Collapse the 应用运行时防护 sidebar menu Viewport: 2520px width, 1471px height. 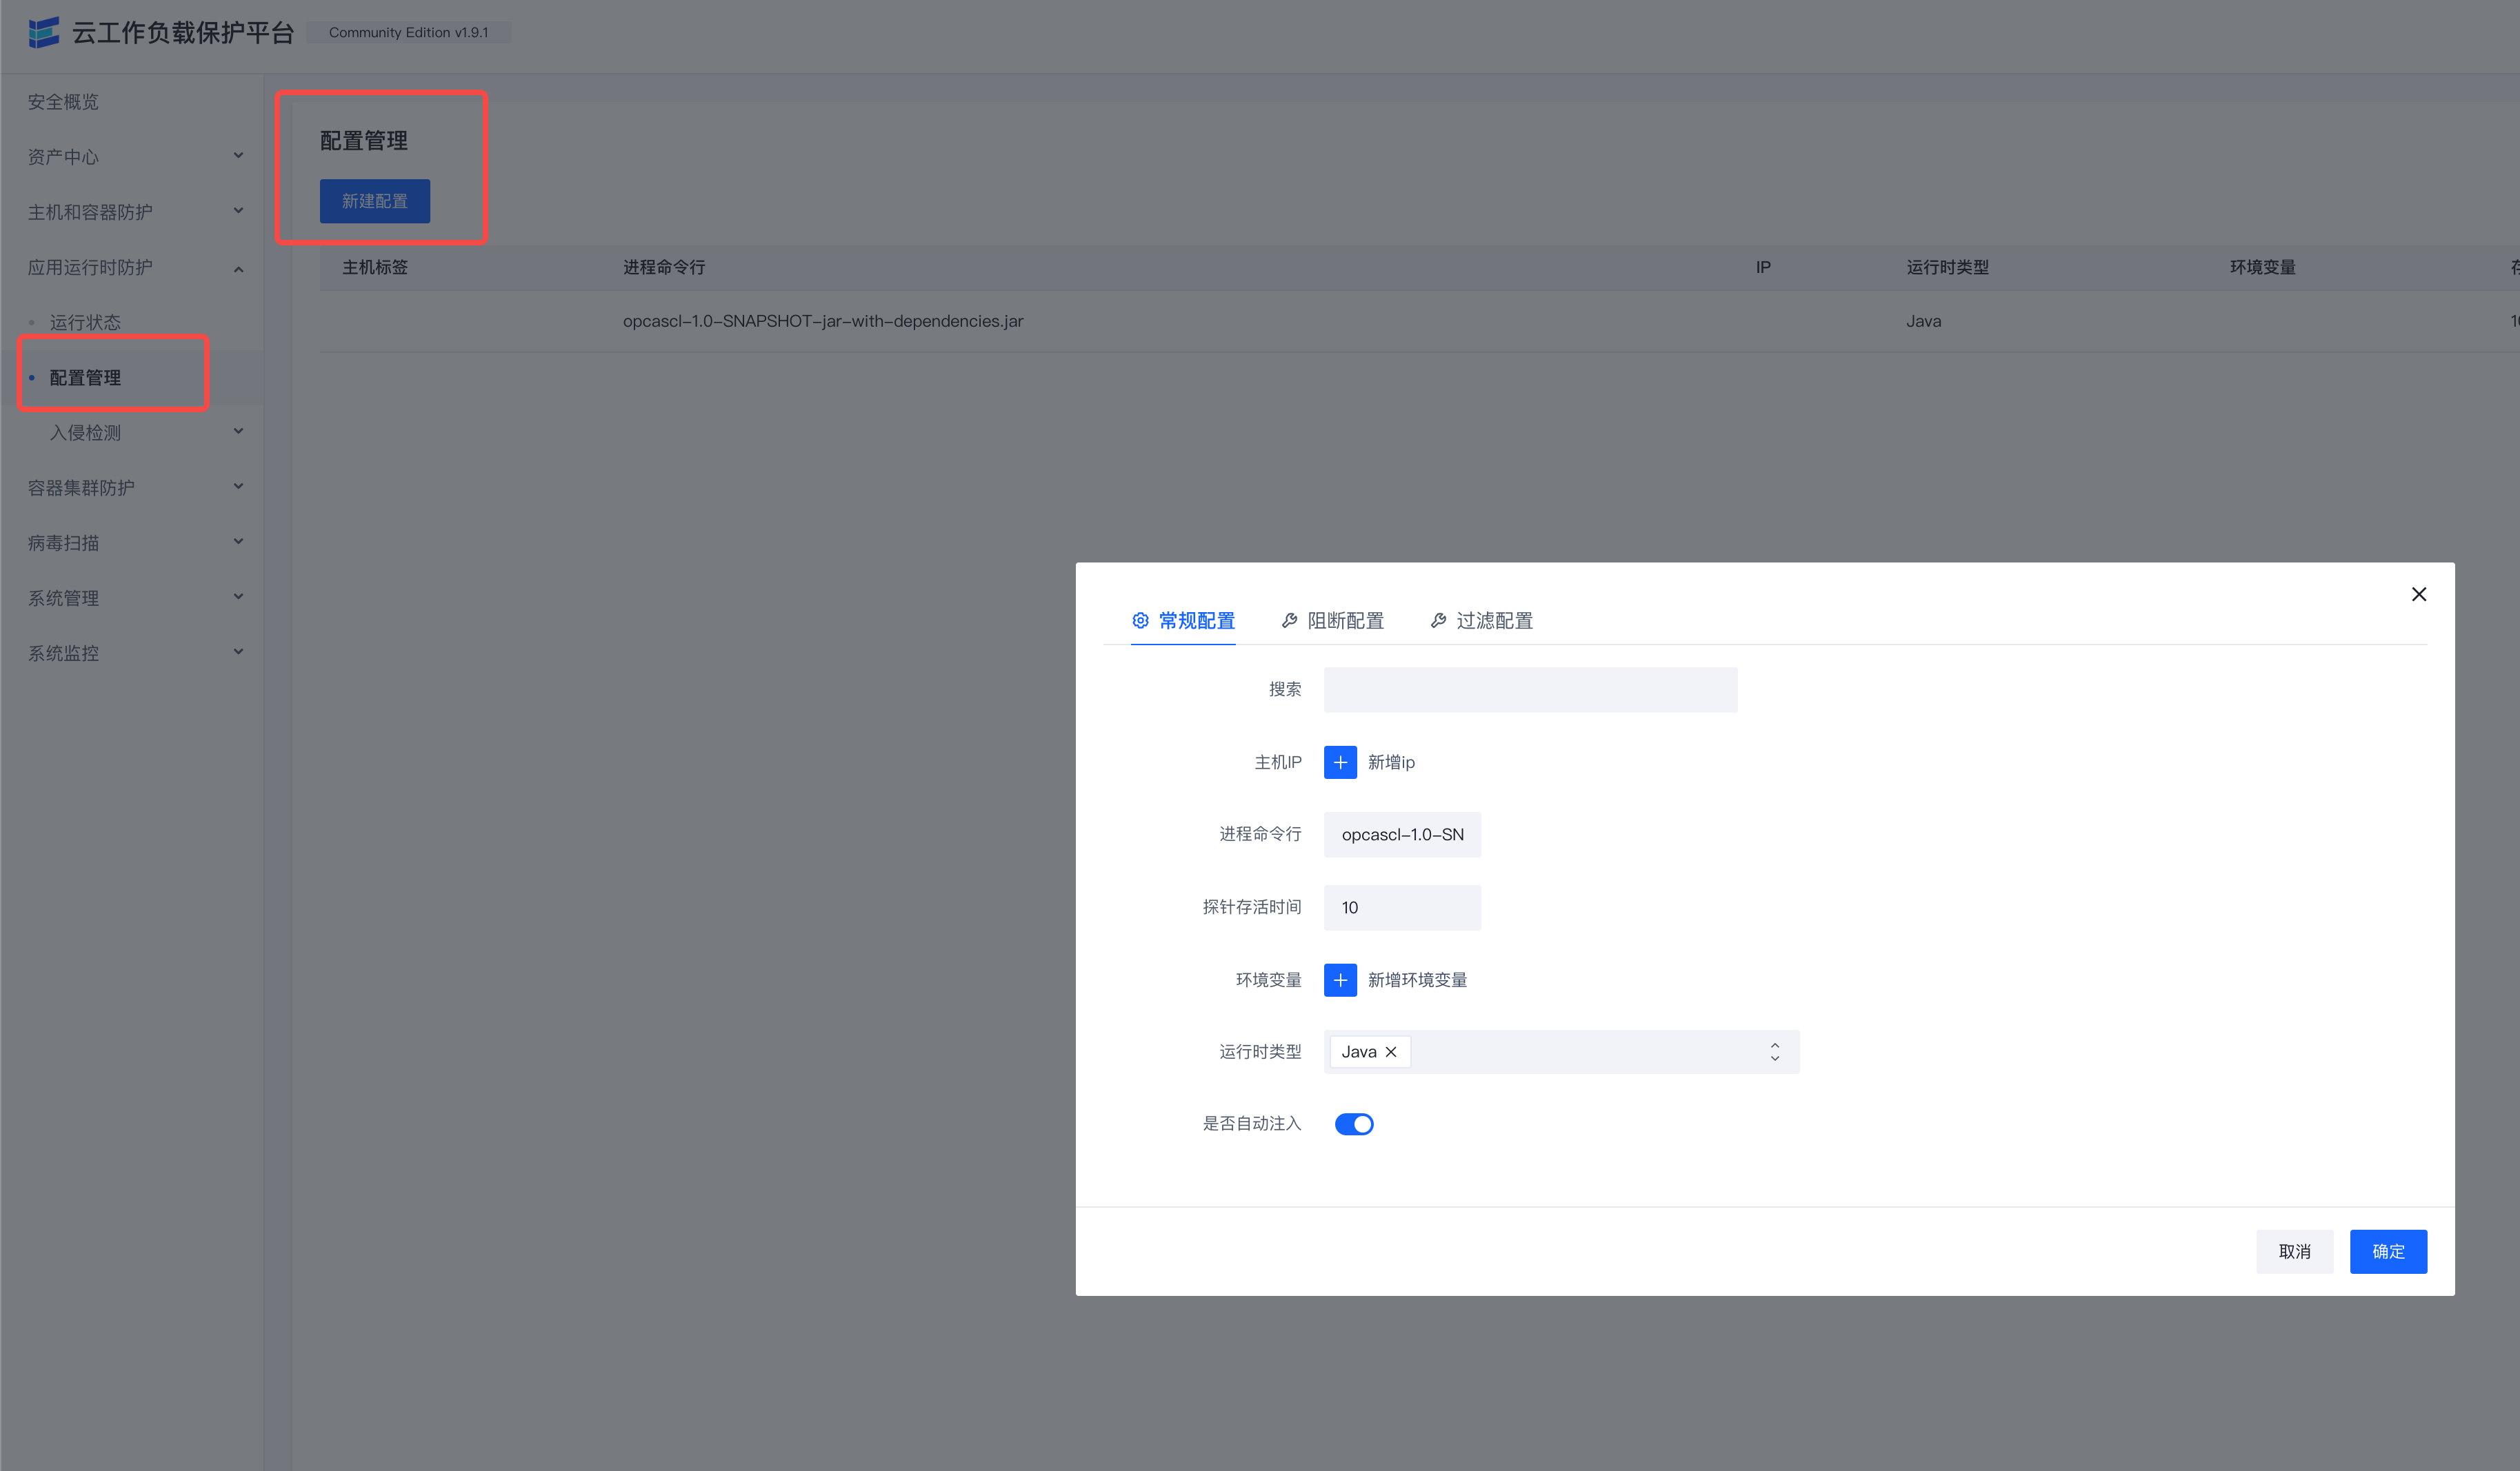[132, 267]
